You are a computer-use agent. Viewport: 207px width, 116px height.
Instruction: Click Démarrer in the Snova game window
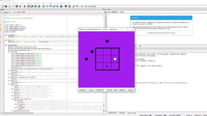[x=82, y=90]
